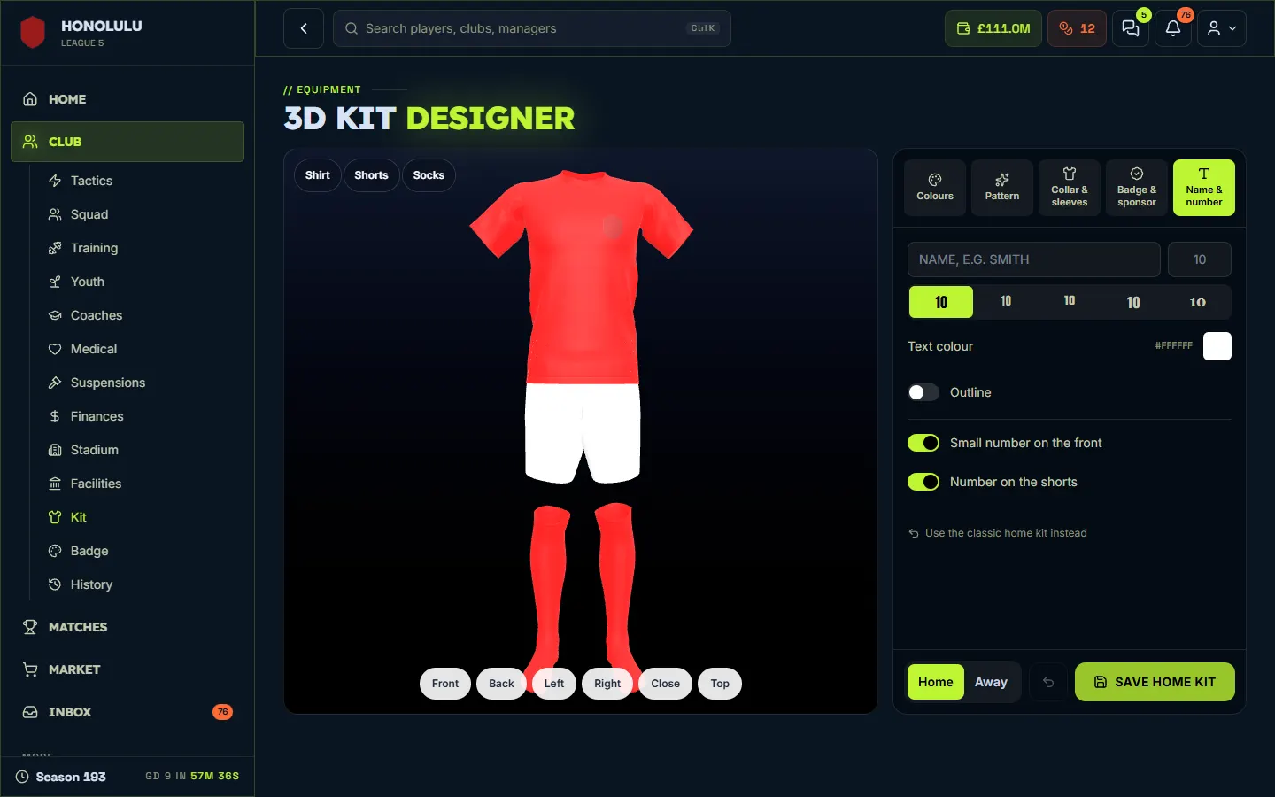Hide the Socks in preview

click(429, 175)
